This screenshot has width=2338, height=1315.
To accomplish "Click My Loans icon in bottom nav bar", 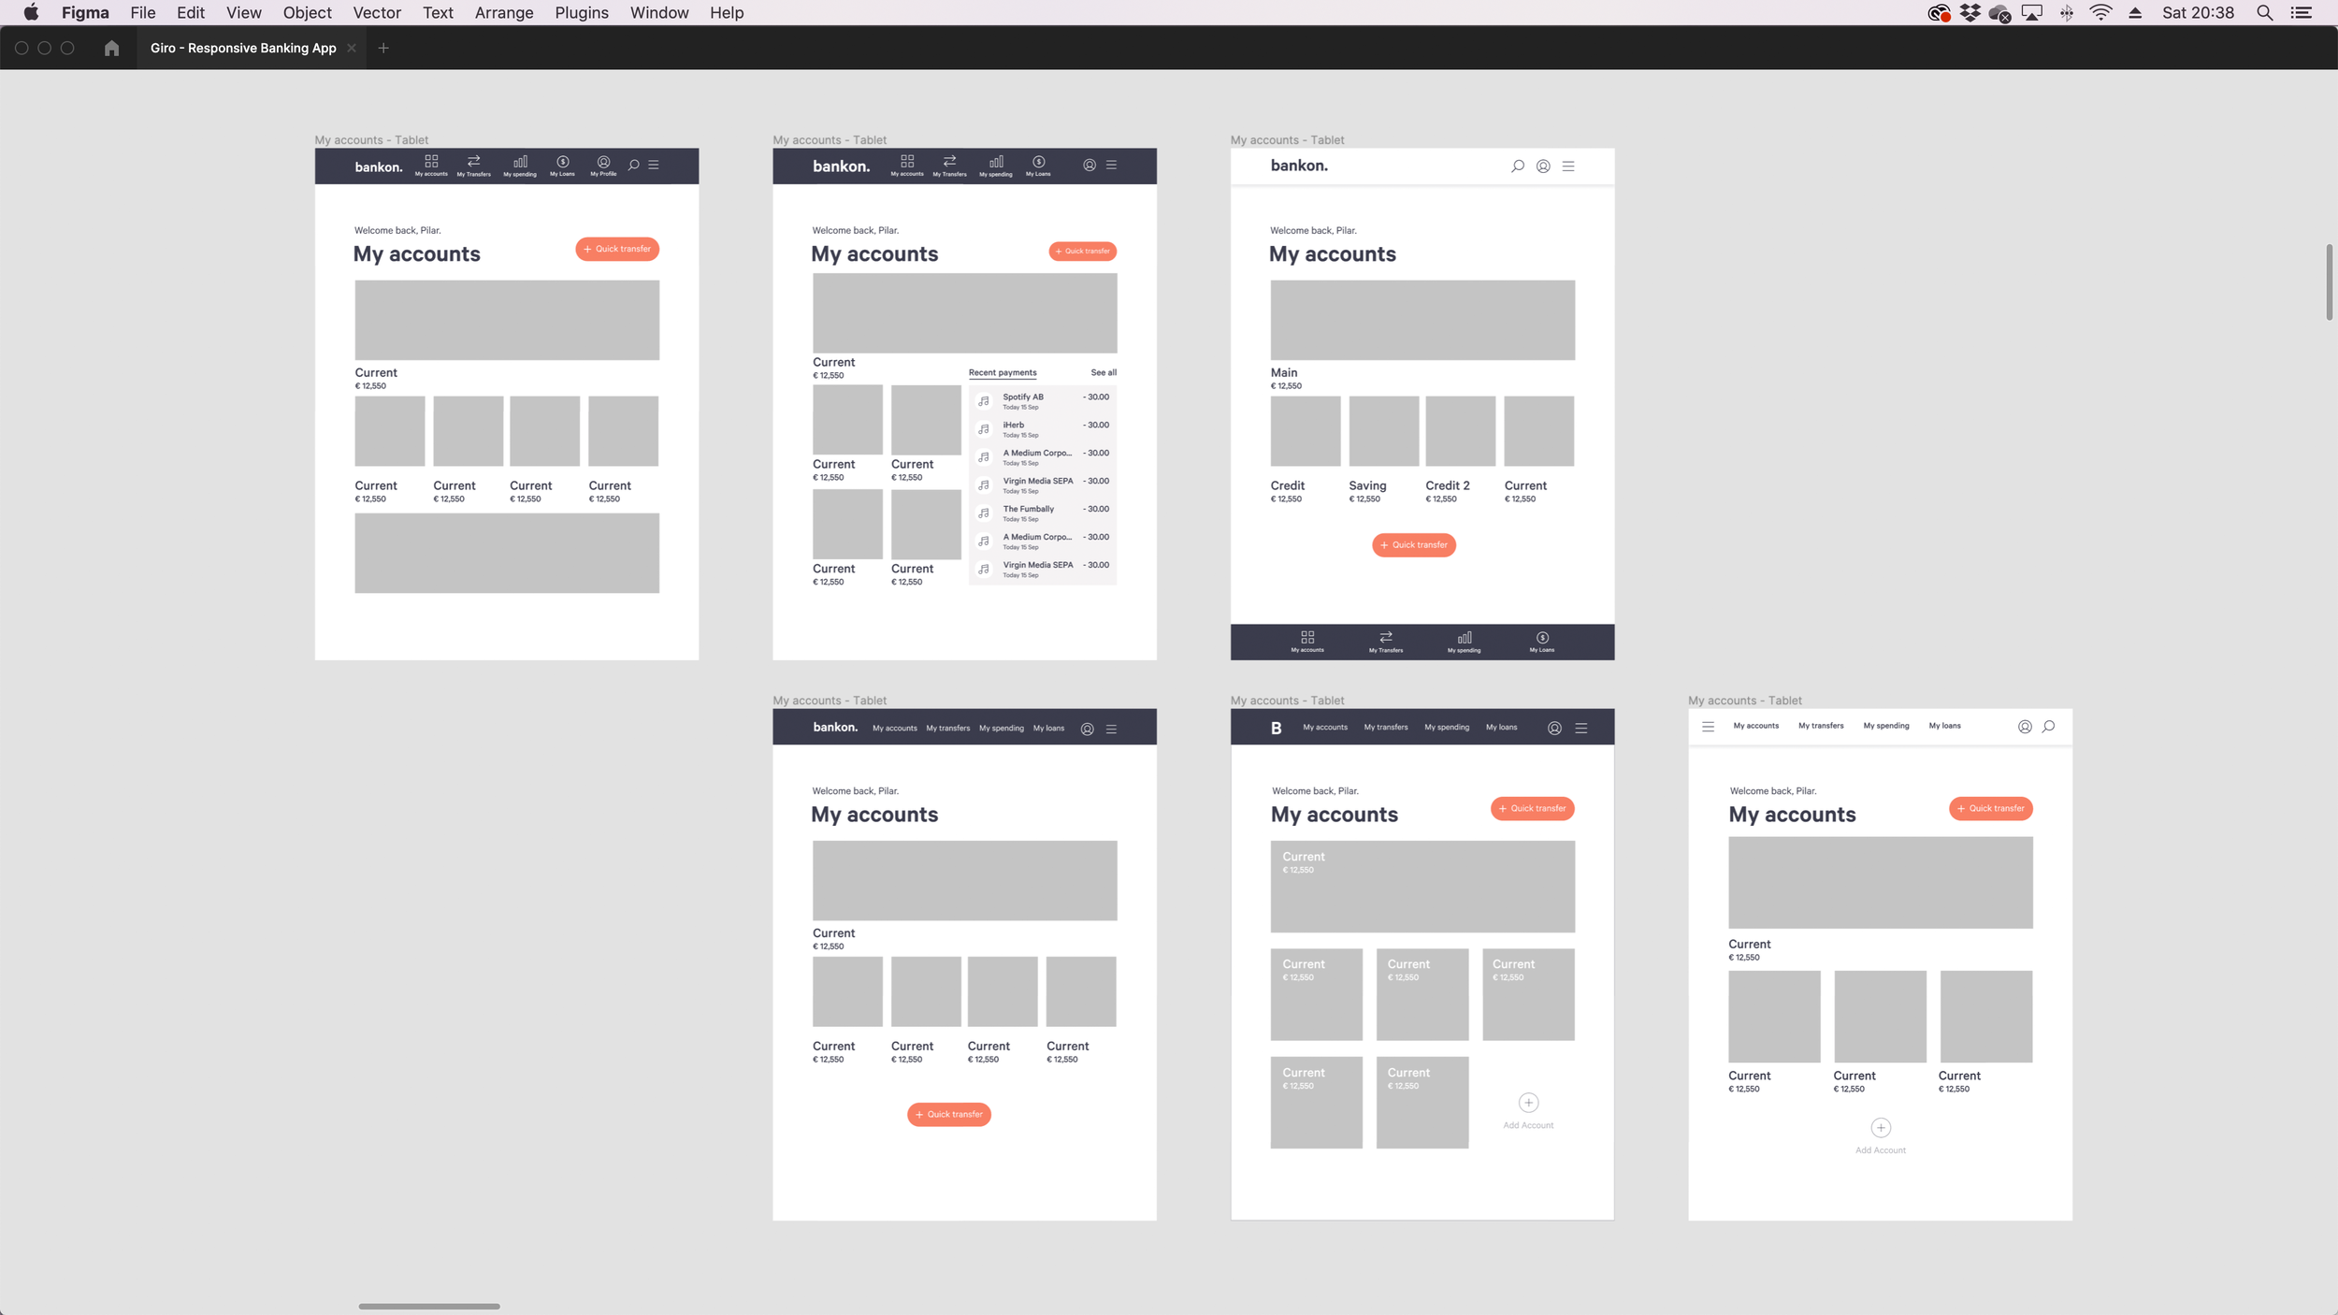I will (1542, 642).
